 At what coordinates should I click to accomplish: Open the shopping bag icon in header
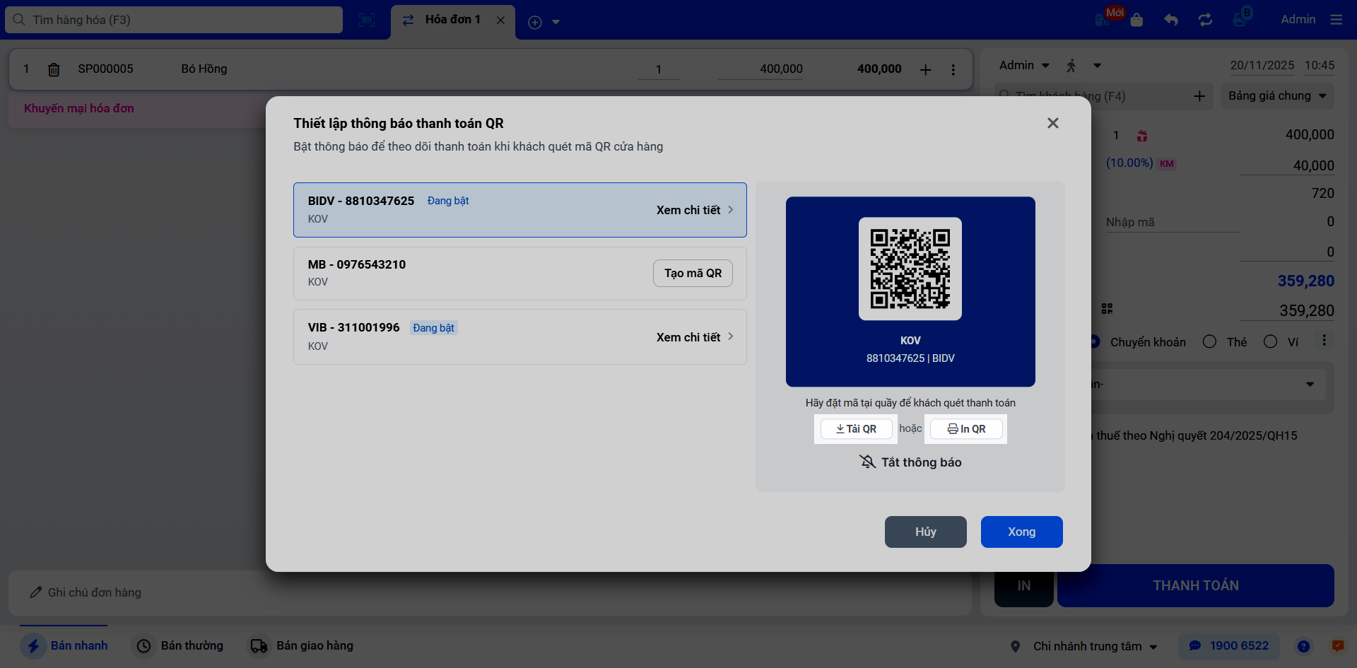click(1136, 20)
